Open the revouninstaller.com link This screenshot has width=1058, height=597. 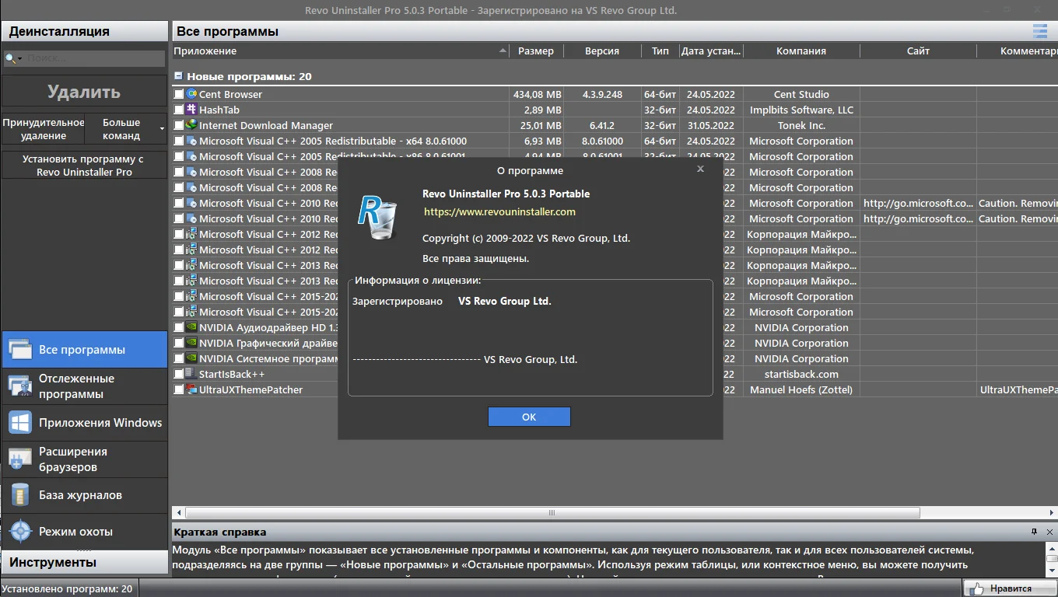click(499, 211)
